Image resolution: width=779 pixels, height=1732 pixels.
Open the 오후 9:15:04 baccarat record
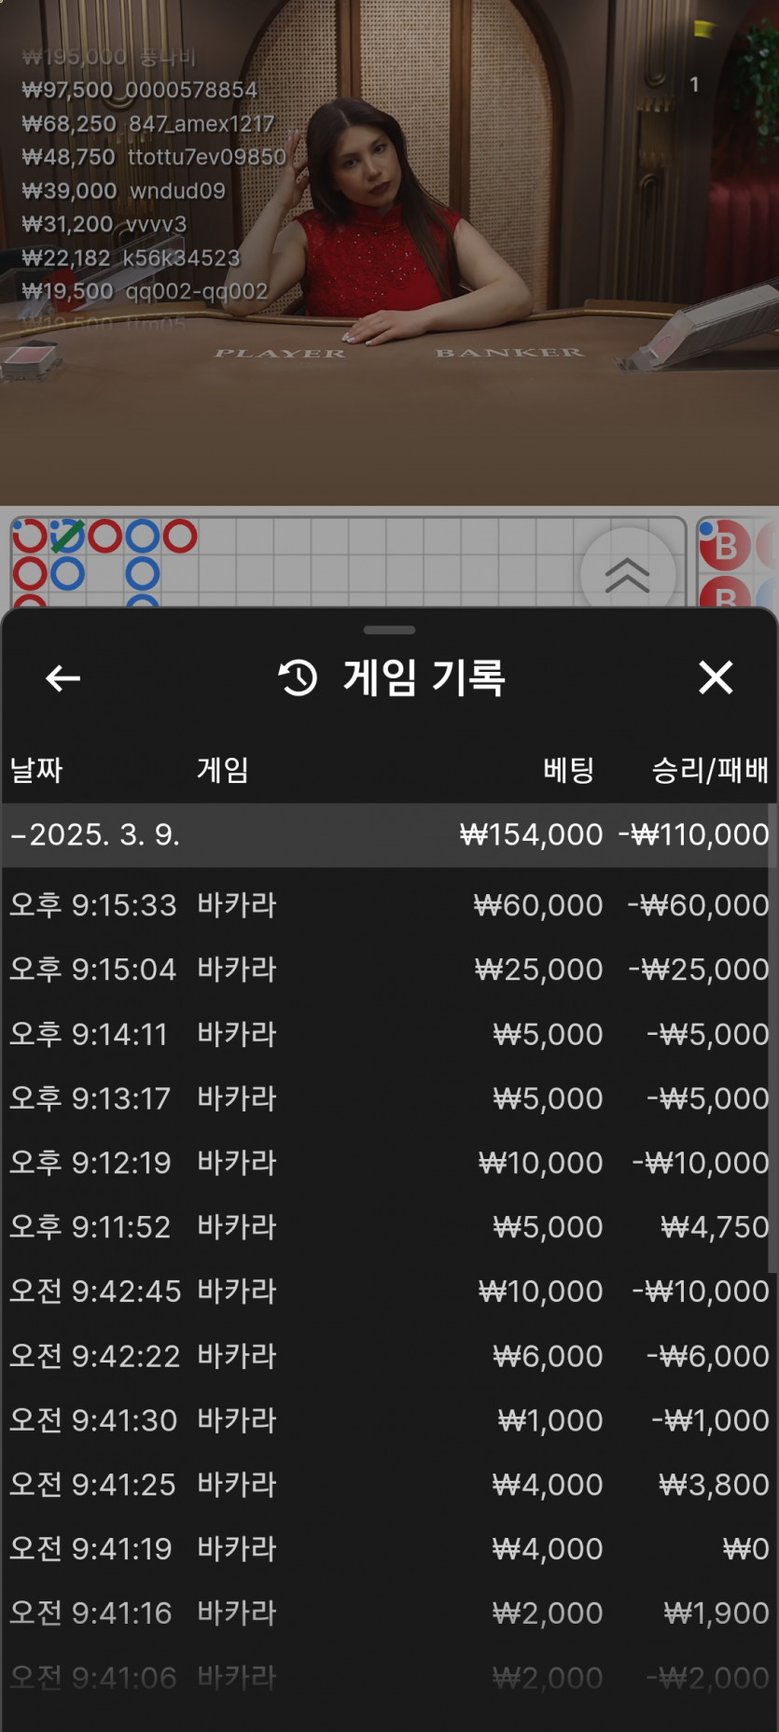click(x=389, y=969)
